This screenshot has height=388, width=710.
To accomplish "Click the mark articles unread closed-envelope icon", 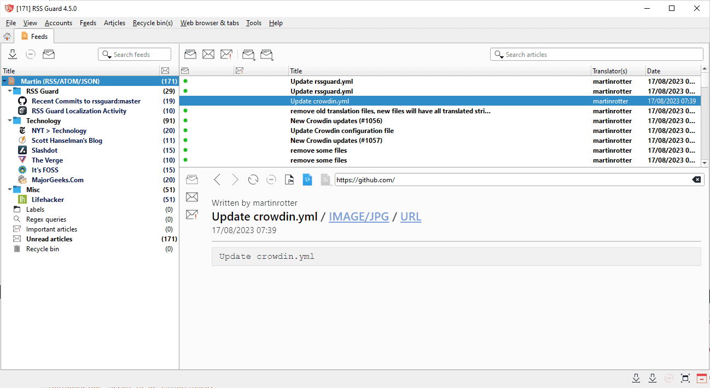I will tap(208, 54).
